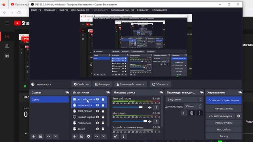Image resolution: width=253 pixels, height=142 pixels.
Task: Mute Звук раб. стола speaker icon
Action: pos(150,107)
